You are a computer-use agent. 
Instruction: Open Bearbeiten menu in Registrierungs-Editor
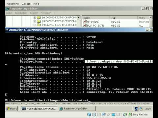tap(21, 13)
